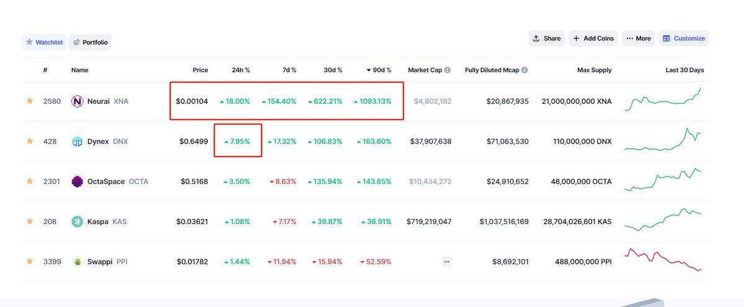Toggle the watchlist star for Dynex
744x307 pixels.
[29, 141]
